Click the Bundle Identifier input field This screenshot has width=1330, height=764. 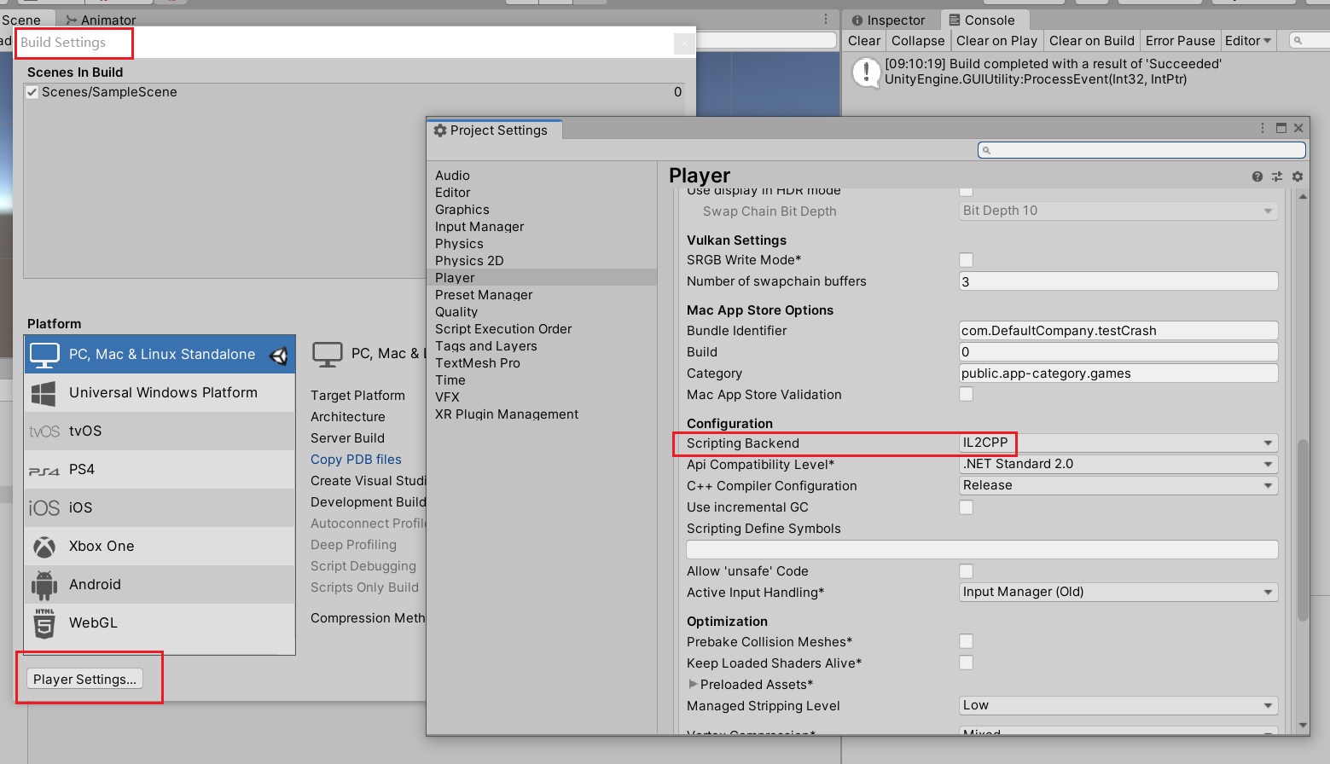[x=1118, y=330]
